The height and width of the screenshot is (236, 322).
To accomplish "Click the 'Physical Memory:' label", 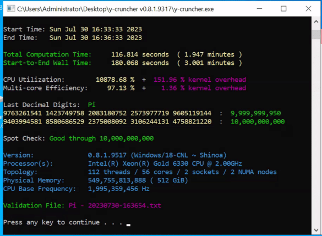I will [x=34, y=181].
